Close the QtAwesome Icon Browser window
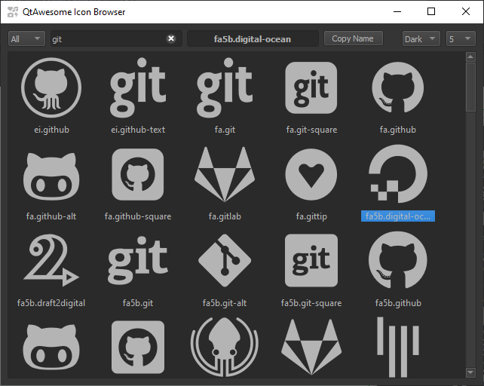Screen dimensions: 484x386 (466, 11)
